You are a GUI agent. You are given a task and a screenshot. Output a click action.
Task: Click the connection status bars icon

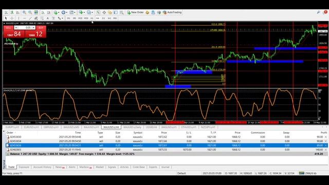pyautogui.click(x=302, y=173)
